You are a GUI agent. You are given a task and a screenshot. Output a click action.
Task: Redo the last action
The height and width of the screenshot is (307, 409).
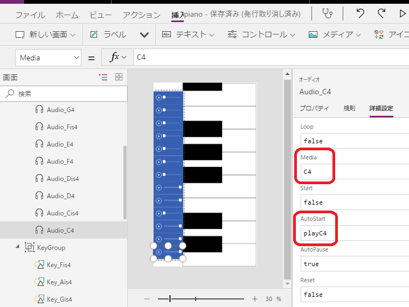[x=382, y=13]
